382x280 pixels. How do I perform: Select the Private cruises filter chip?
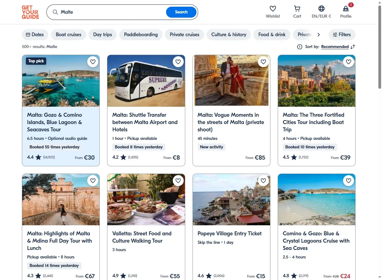click(x=185, y=35)
